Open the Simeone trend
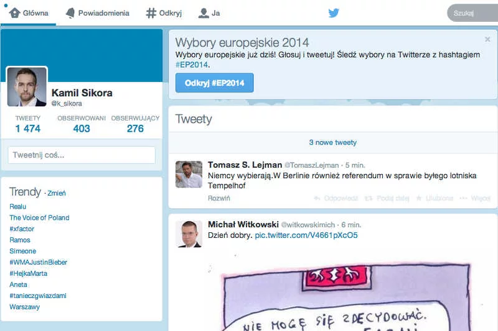498x331 pixels. coord(22,251)
